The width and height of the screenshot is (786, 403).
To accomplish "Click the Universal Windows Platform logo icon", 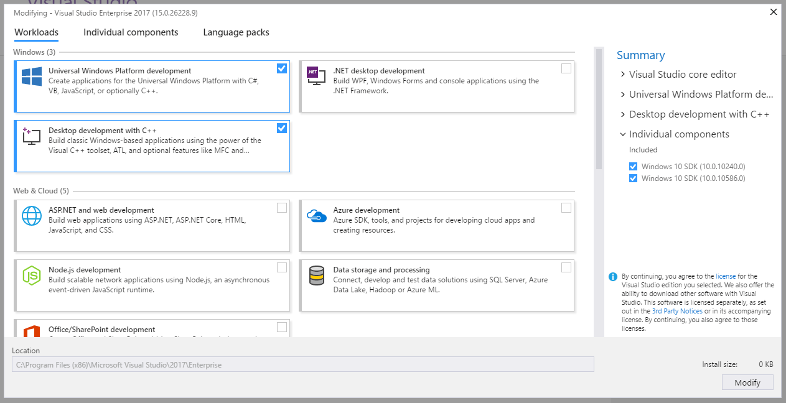I will tap(32, 76).
